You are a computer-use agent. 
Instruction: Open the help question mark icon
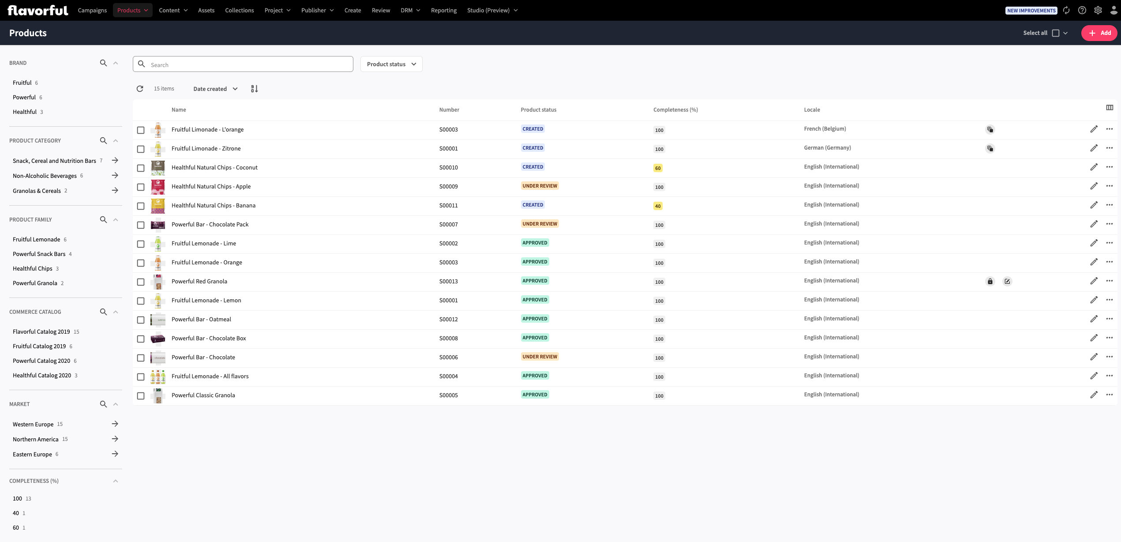pyautogui.click(x=1082, y=10)
